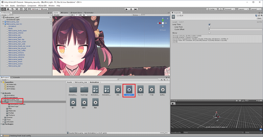Image resolution: width=263 pixels, height=137 pixels.
Task: Click the Hierarchy panel lock icon
Action: 49,13
